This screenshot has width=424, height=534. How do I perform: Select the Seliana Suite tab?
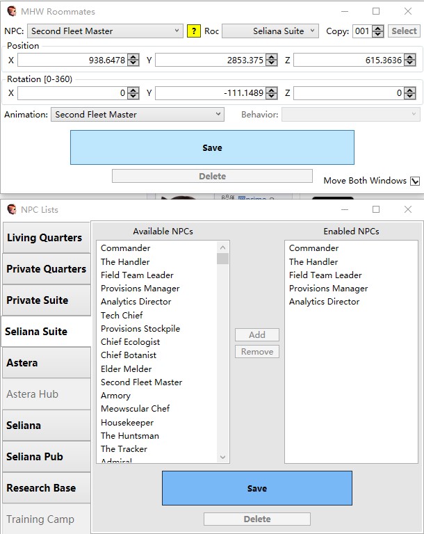47,332
